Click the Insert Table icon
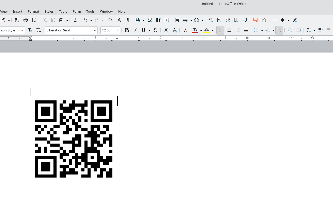Screen dimensions: 333x214 click(x=138, y=20)
